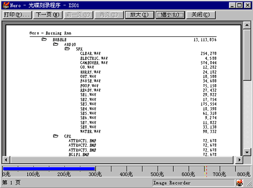The height and width of the screenshot is (188, 253).
Task: Click the yellow-red dashed capacity limit marker
Action: (206, 171)
